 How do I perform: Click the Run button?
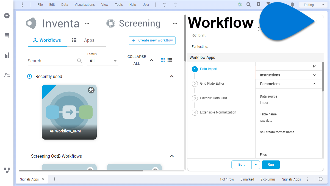pyautogui.click(x=271, y=165)
